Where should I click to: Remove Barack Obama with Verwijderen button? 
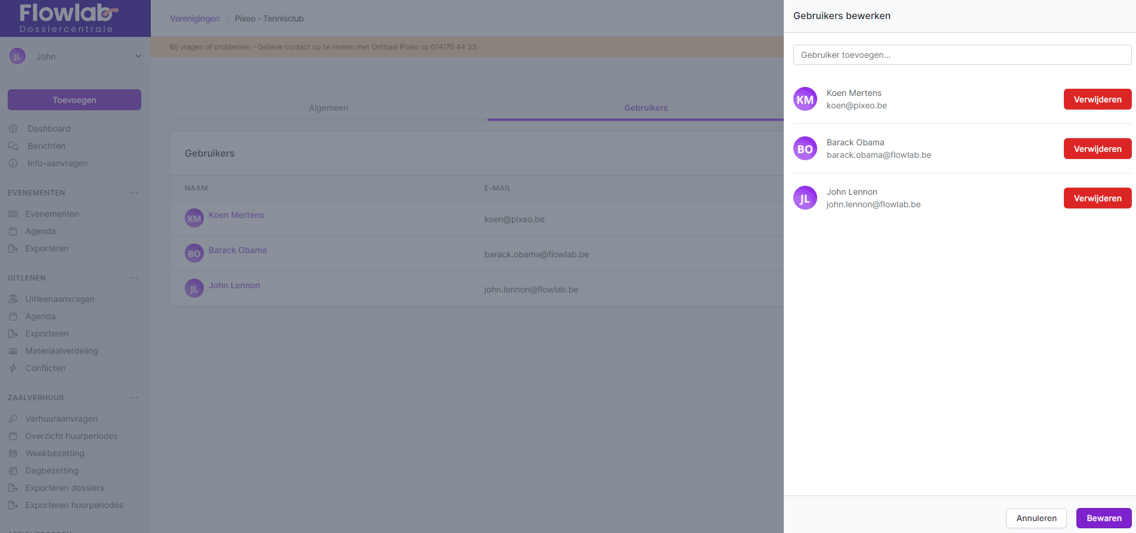click(1097, 149)
